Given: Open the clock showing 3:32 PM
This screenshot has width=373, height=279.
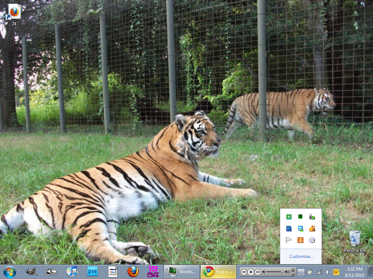Looking at the screenshot, I should click(x=354, y=272).
